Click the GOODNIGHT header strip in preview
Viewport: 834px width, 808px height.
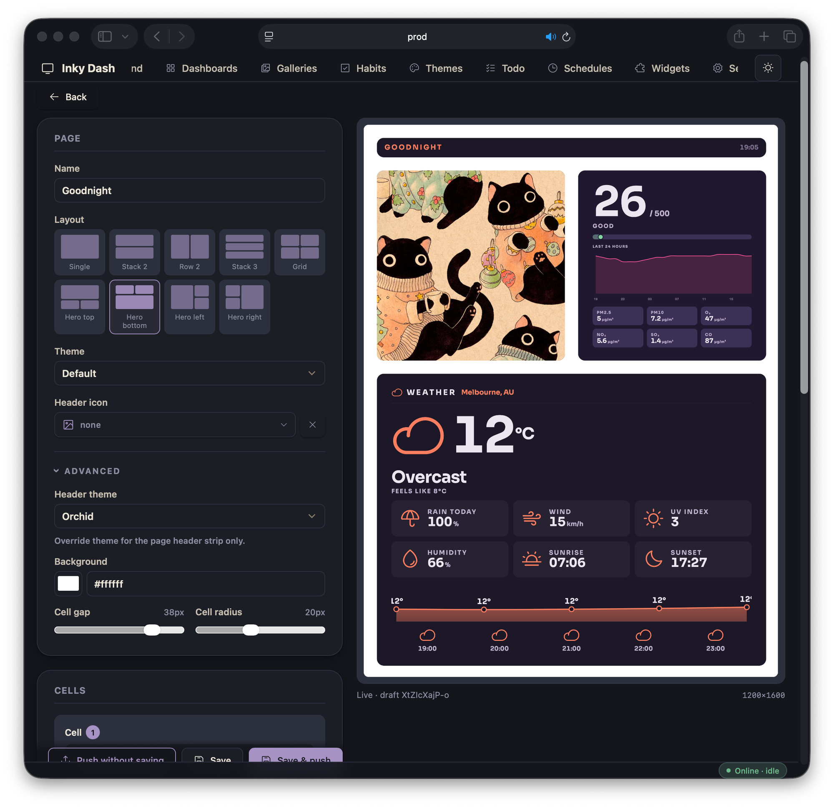(571, 147)
